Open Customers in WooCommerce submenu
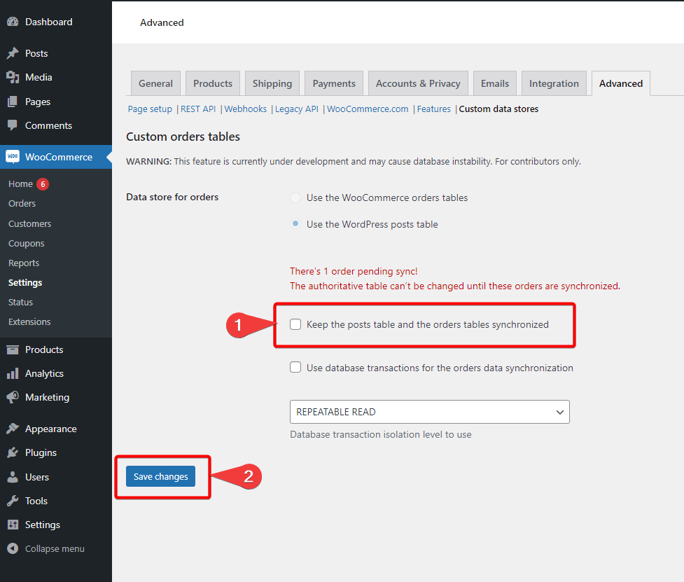684x582 pixels. 29,224
